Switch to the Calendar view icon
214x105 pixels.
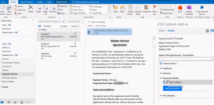(9, 102)
